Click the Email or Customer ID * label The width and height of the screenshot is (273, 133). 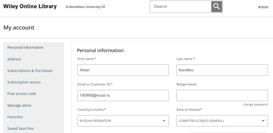click(x=95, y=84)
